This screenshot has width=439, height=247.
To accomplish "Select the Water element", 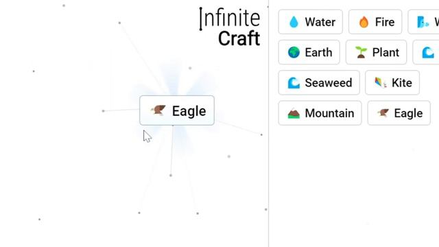I will point(311,22).
